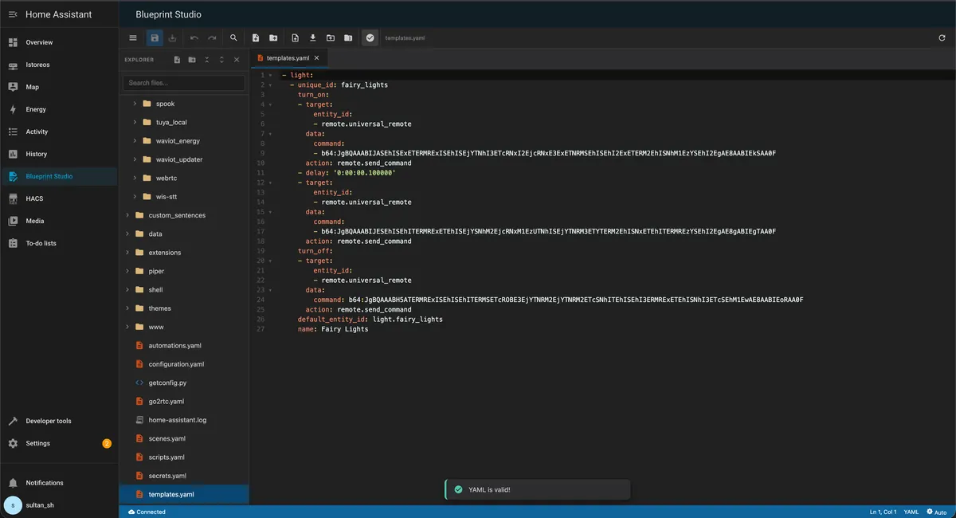Collapse the Home Assistant sidebar menu icon
956x518 pixels.
13,14
